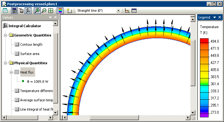The height and width of the screenshot is (122, 224).
Task: Open the Values panel dropdown arrow
Action: (x=50, y=17)
